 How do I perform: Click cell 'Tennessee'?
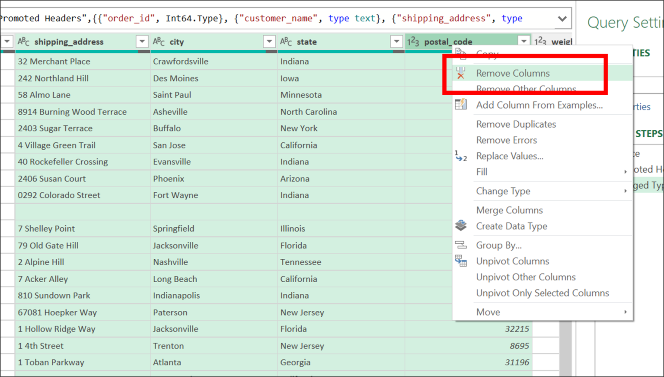341,262
